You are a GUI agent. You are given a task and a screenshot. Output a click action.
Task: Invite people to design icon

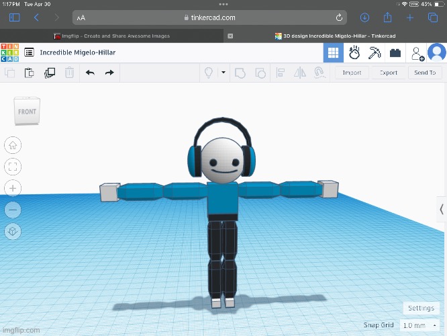tap(417, 53)
